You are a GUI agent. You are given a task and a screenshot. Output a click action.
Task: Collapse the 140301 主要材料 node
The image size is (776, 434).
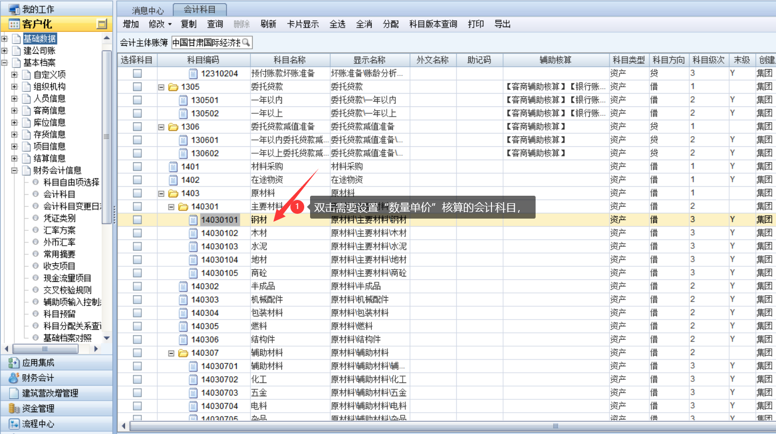pyautogui.click(x=171, y=207)
